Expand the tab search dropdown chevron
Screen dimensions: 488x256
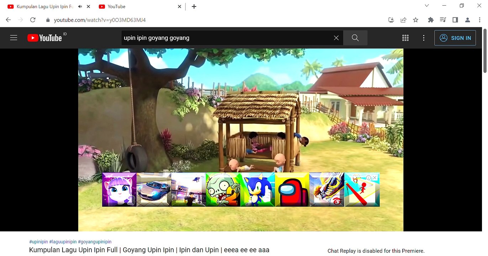(x=427, y=6)
